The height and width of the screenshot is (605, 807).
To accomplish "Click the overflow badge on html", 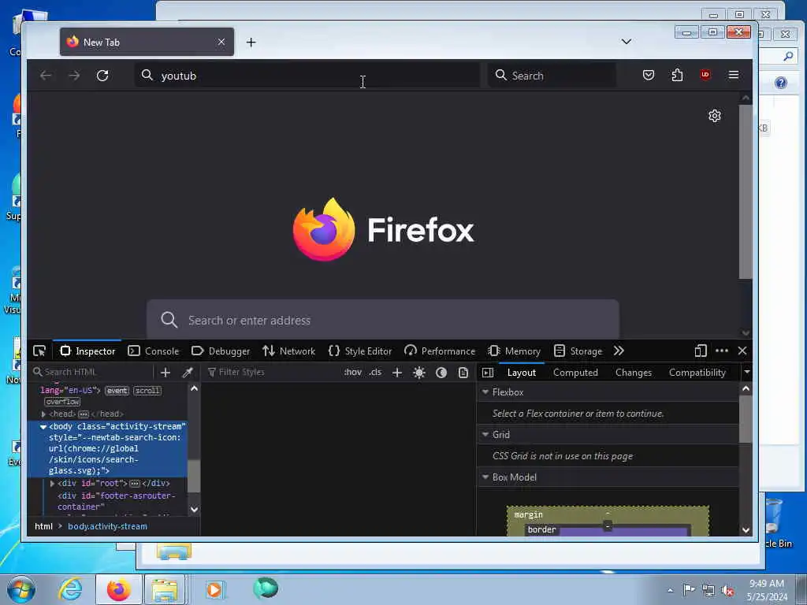I will 62,402.
